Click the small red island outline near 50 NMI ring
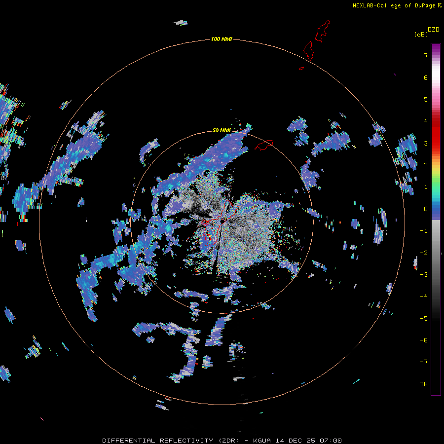The height and width of the screenshot is (444, 444). click(264, 145)
